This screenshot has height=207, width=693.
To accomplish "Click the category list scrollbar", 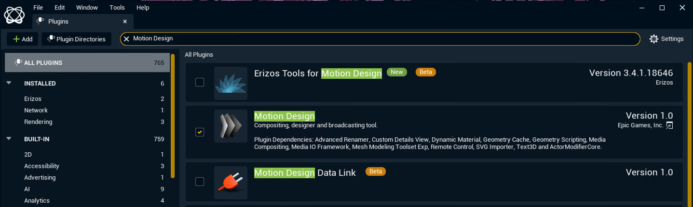I will click(173, 115).
